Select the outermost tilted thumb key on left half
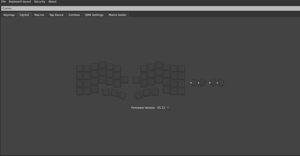This screenshot has height=156, width=300. (122, 95)
